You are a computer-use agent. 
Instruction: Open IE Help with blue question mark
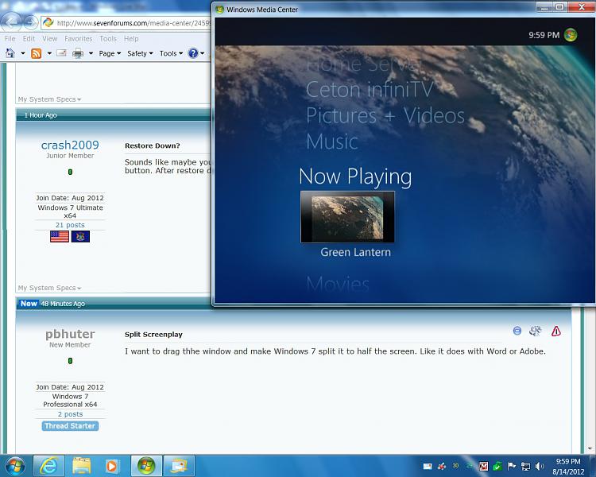point(193,53)
